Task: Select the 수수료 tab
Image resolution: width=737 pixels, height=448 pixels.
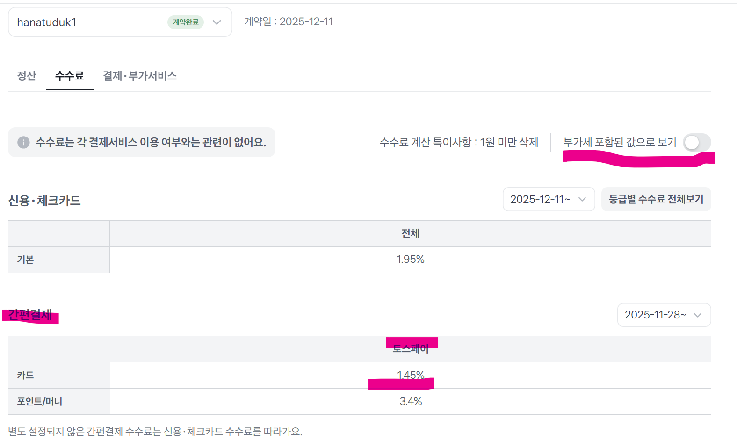Action: point(70,76)
